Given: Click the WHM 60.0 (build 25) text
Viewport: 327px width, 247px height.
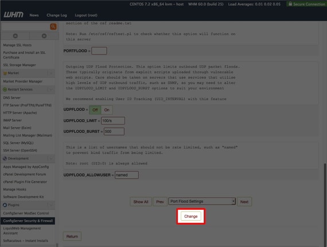Looking at the screenshot, I should [206, 4].
